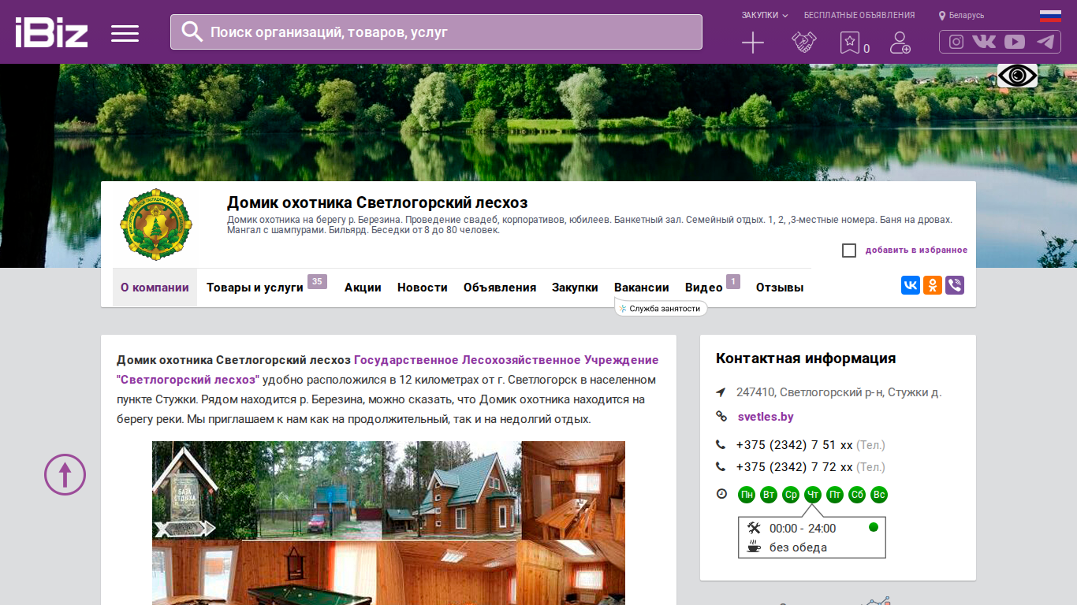Click the Государственное Лесохозяйственное Учреждение link
This screenshot has height=605, width=1077.
[506, 360]
